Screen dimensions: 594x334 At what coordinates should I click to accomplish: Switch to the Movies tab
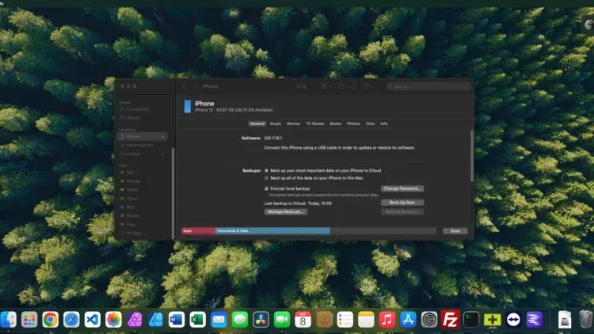coord(293,123)
